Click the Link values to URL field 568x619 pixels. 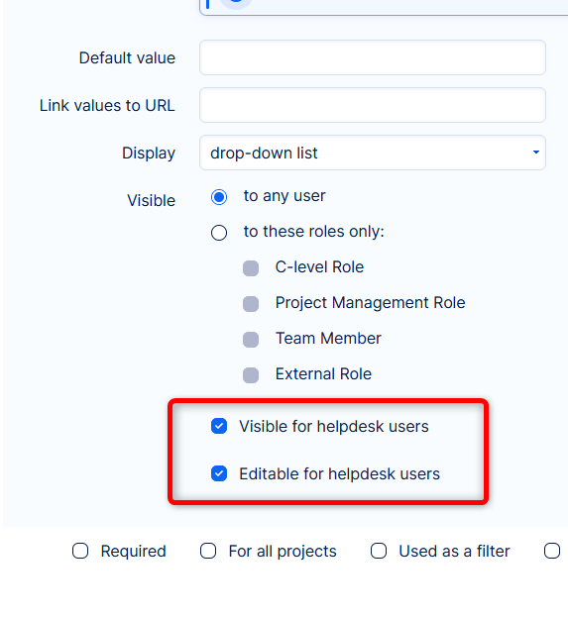[373, 105]
